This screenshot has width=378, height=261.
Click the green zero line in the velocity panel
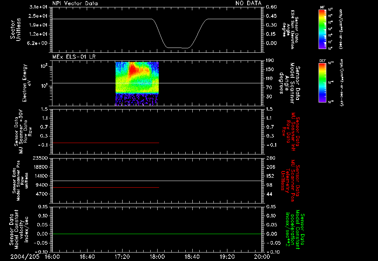[x=157, y=234]
